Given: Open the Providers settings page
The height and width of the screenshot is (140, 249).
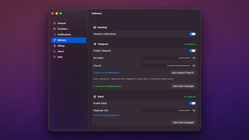Looking at the screenshot, I should coord(69,29).
